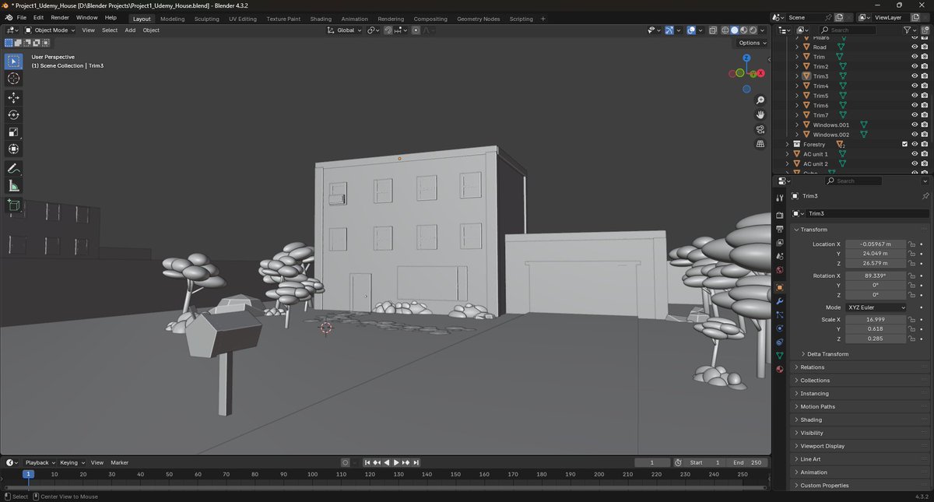Open the Scene properties tab
The height and width of the screenshot is (502, 934).
coord(779,256)
